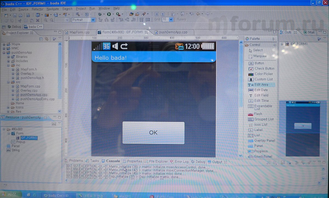The image size is (329, 198).
Task: Expand IDF_FORM1 in the Outline view
Action: pos(282,44)
